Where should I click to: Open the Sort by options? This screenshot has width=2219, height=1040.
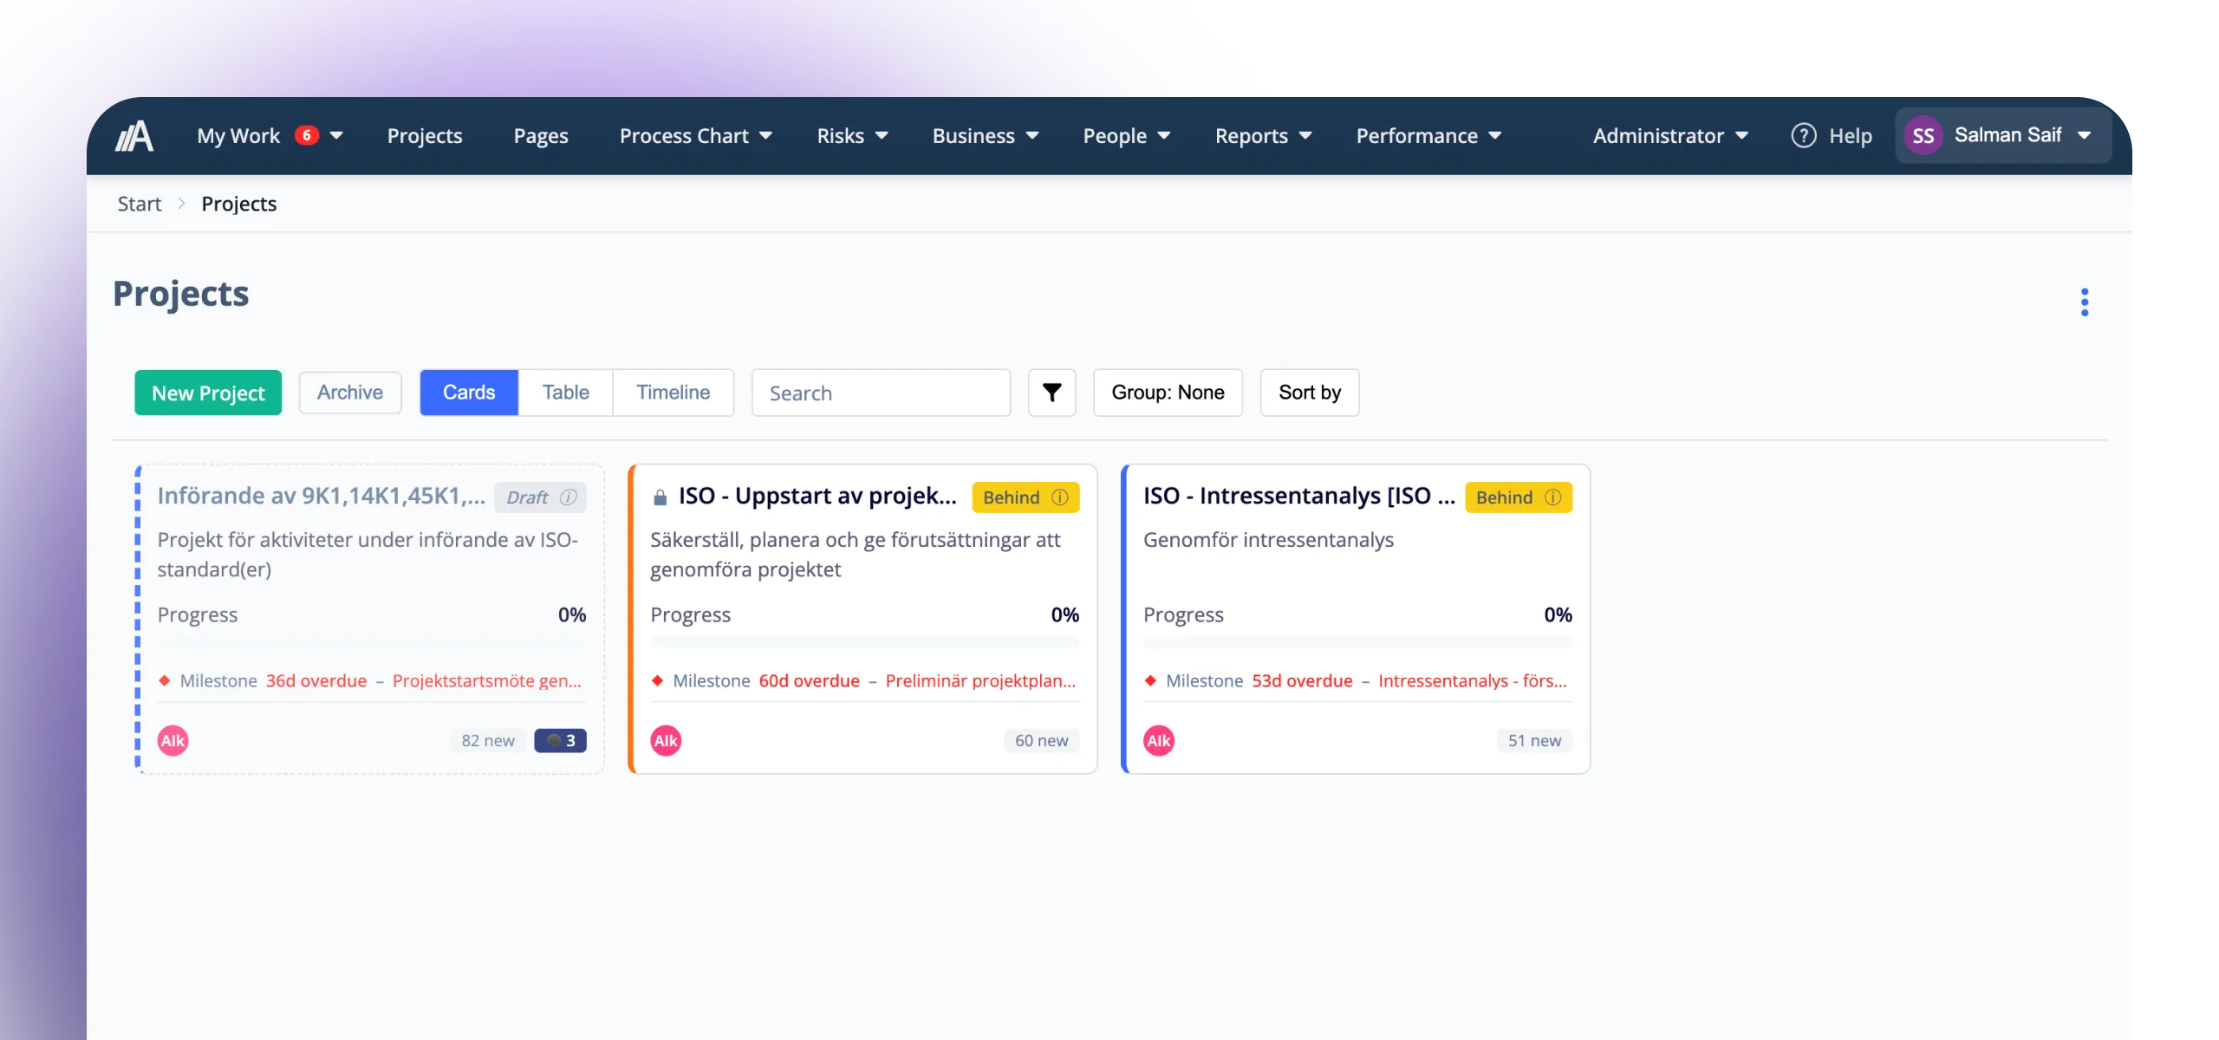coord(1310,393)
